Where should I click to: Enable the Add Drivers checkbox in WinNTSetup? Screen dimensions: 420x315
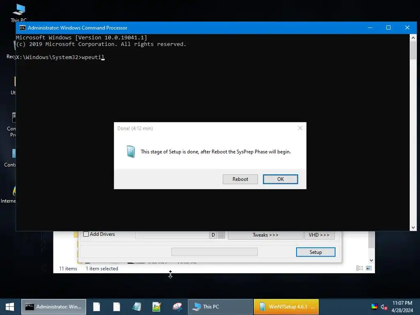[86, 234]
